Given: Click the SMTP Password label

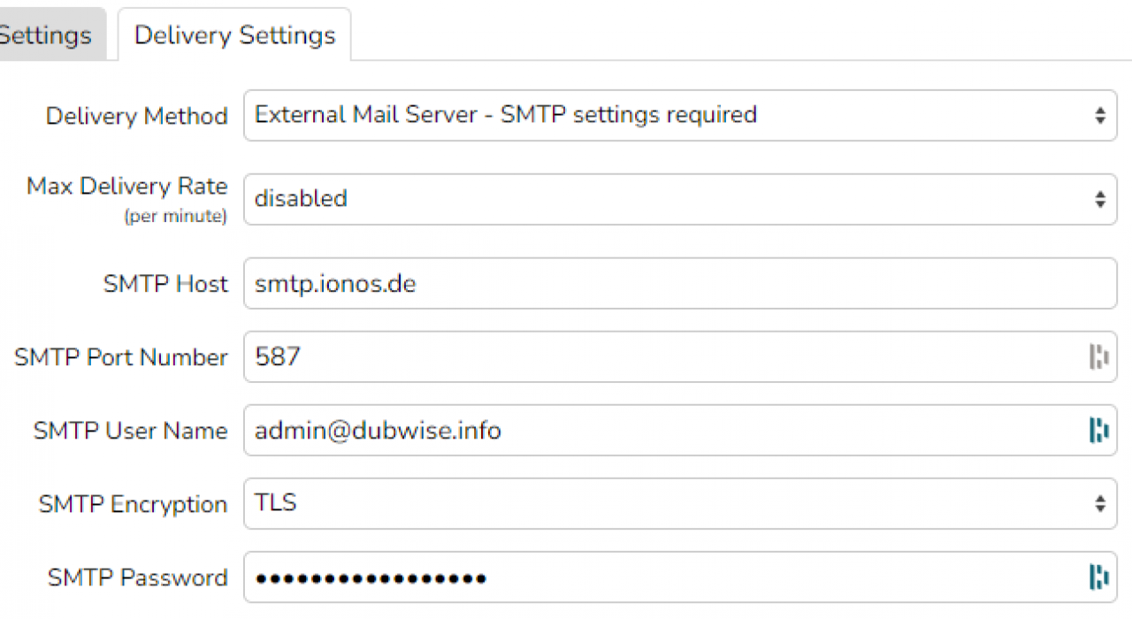Looking at the screenshot, I should coord(138,577).
